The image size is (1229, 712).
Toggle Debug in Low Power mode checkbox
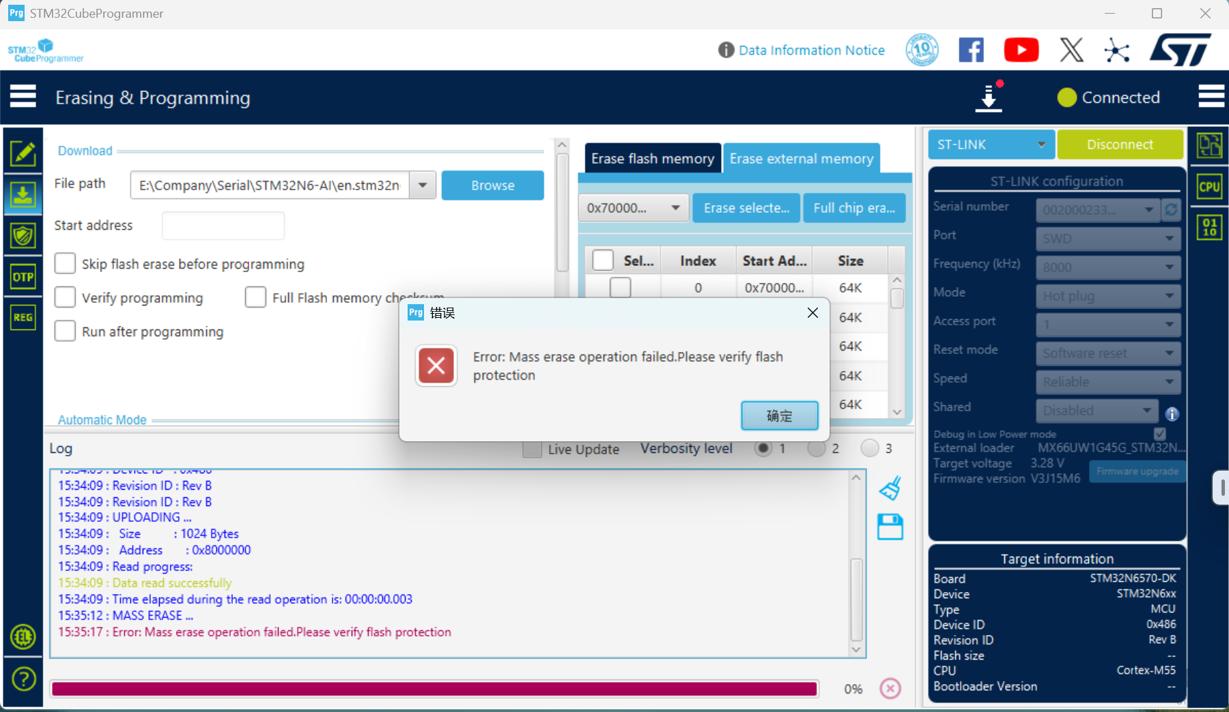tap(1159, 434)
